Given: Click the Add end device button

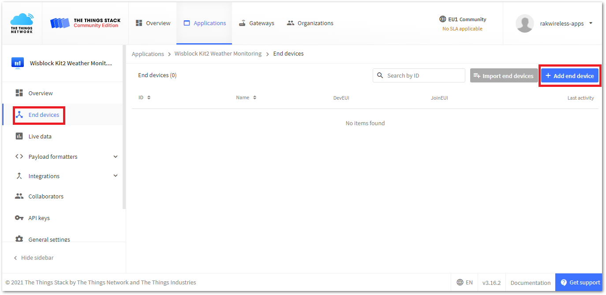Looking at the screenshot, I should (569, 75).
